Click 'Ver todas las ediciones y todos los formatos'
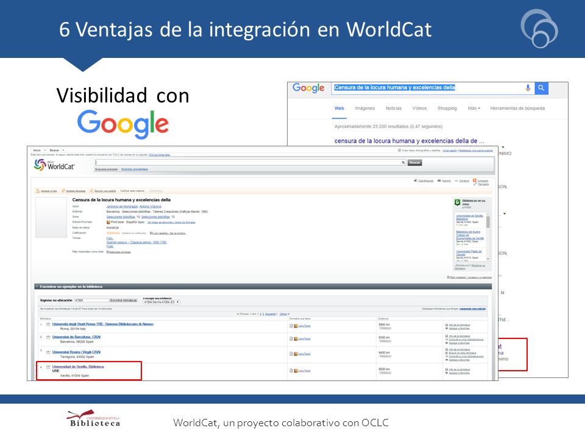Viewport: 585px width, 439px height. pos(171,223)
